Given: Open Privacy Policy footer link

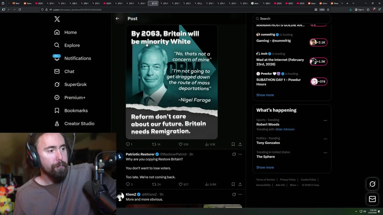Looking at the screenshot, I should point(288,180).
